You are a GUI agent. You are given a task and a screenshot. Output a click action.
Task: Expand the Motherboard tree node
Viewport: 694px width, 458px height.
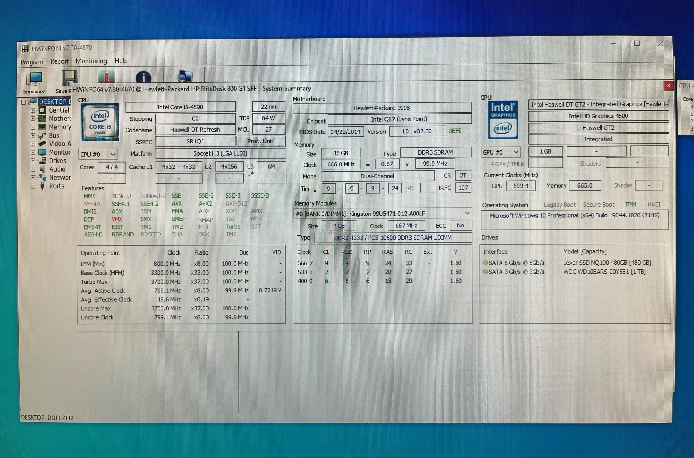pos(33,118)
